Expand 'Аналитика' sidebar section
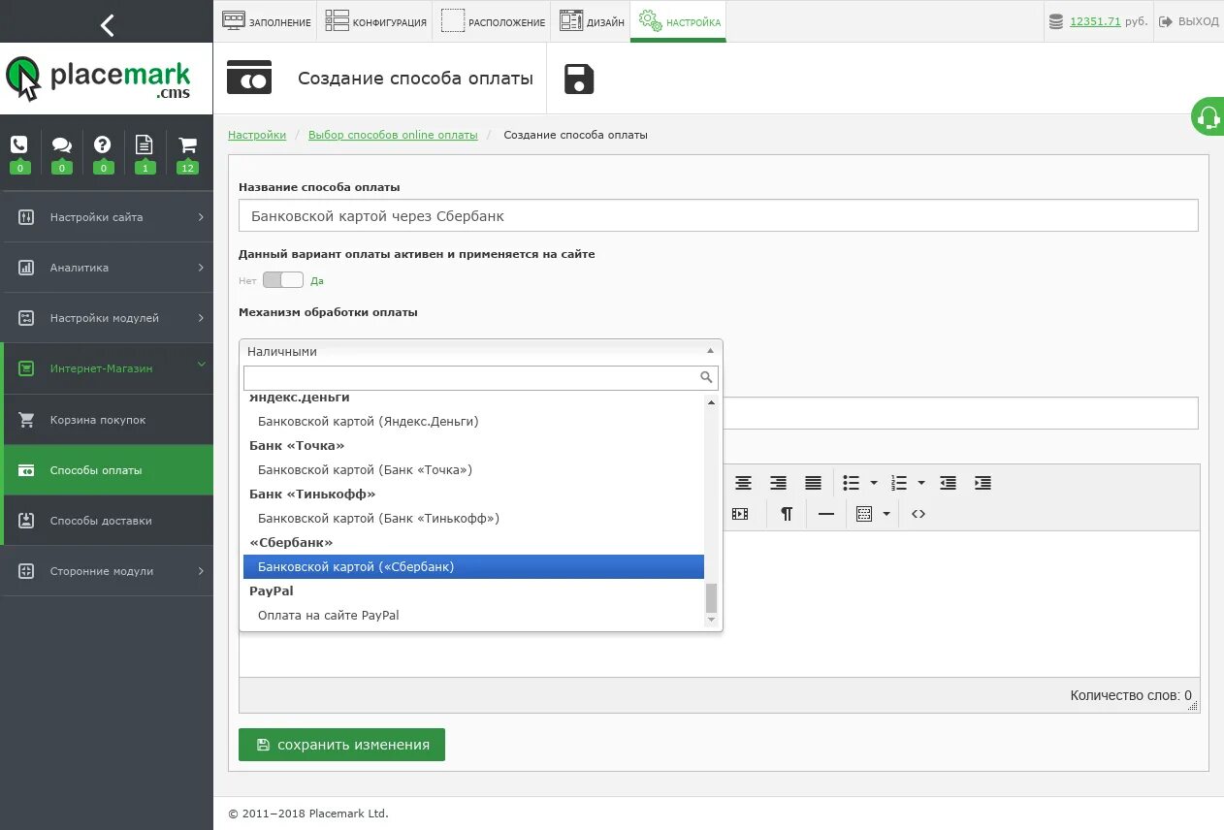The image size is (1224, 830). pos(107,268)
